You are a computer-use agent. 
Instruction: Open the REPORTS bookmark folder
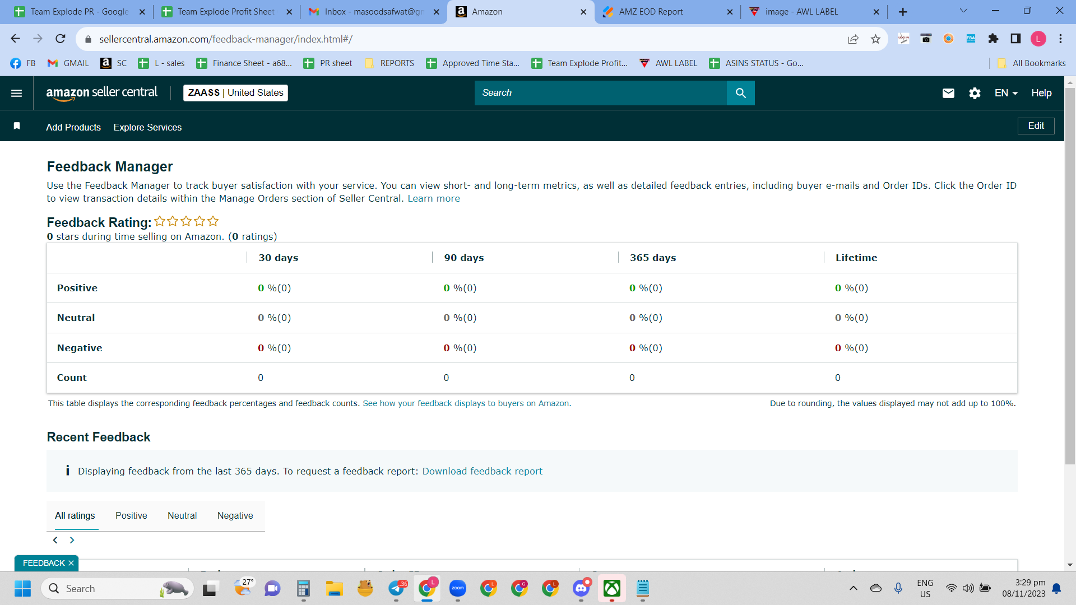(389, 63)
